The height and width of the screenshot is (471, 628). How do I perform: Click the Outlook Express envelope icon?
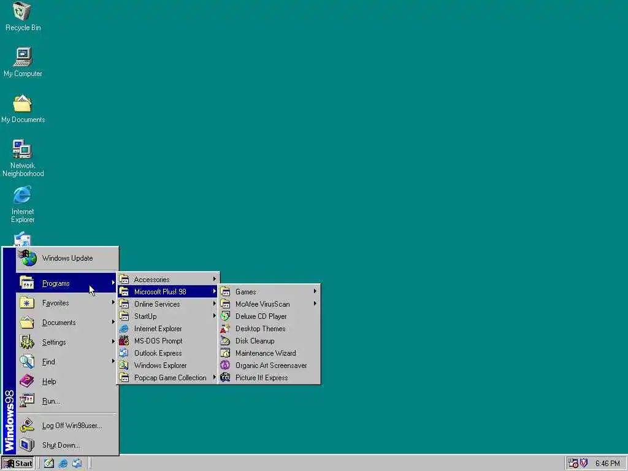click(x=124, y=353)
